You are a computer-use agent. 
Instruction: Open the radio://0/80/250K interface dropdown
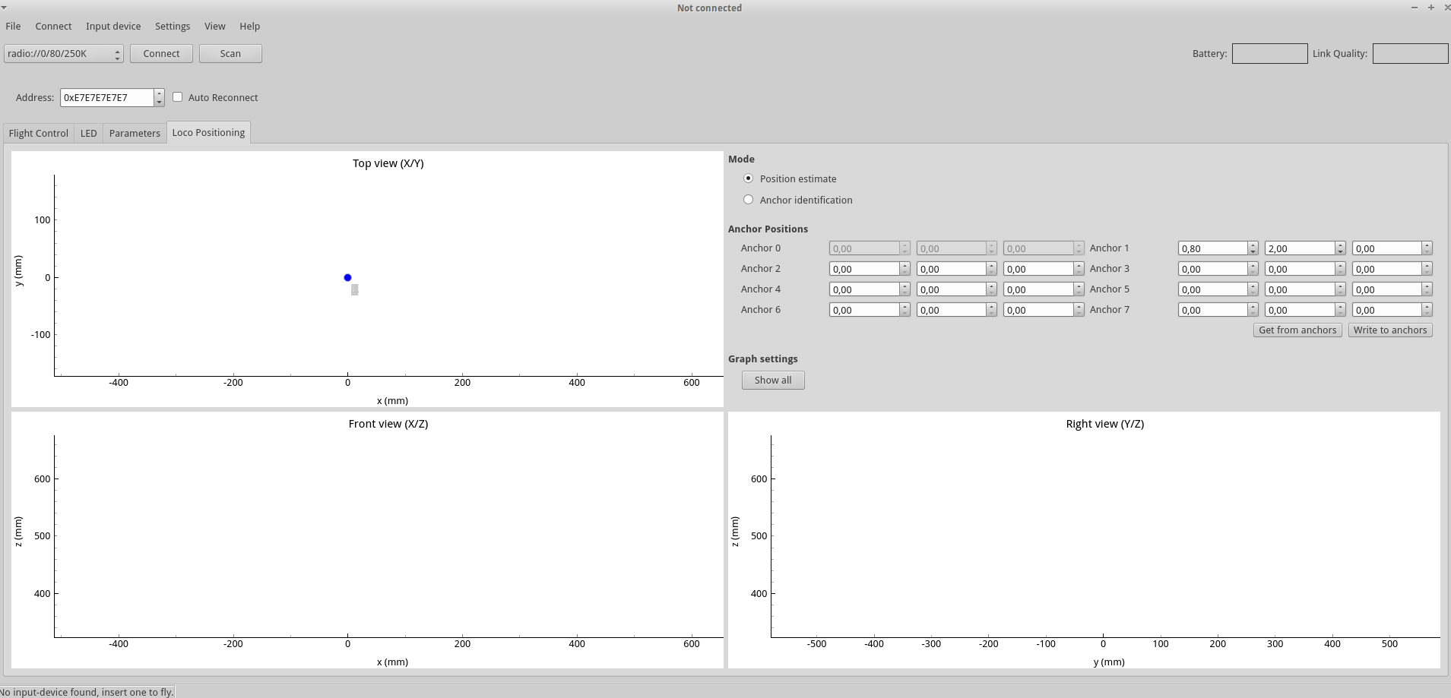[x=64, y=54]
